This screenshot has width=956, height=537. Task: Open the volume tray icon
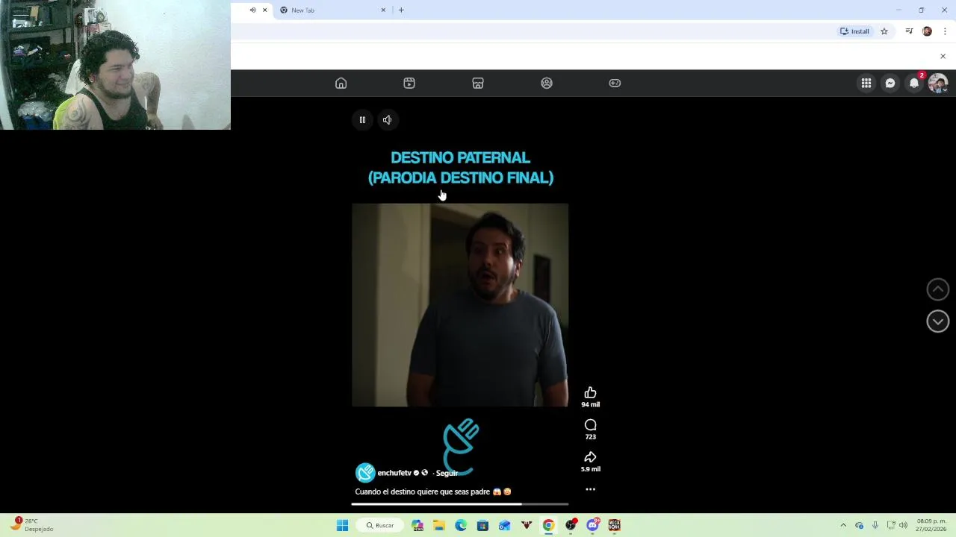[x=903, y=525]
